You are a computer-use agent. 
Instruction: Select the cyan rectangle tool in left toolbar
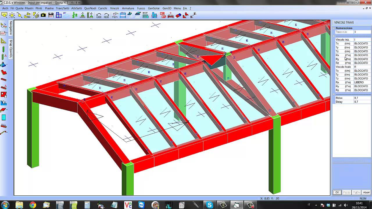pyautogui.click(x=4, y=117)
